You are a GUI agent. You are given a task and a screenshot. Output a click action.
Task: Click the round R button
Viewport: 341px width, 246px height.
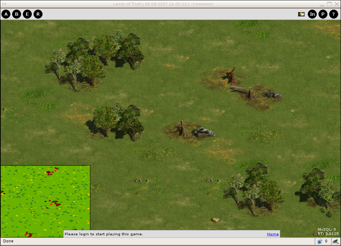pos(38,14)
